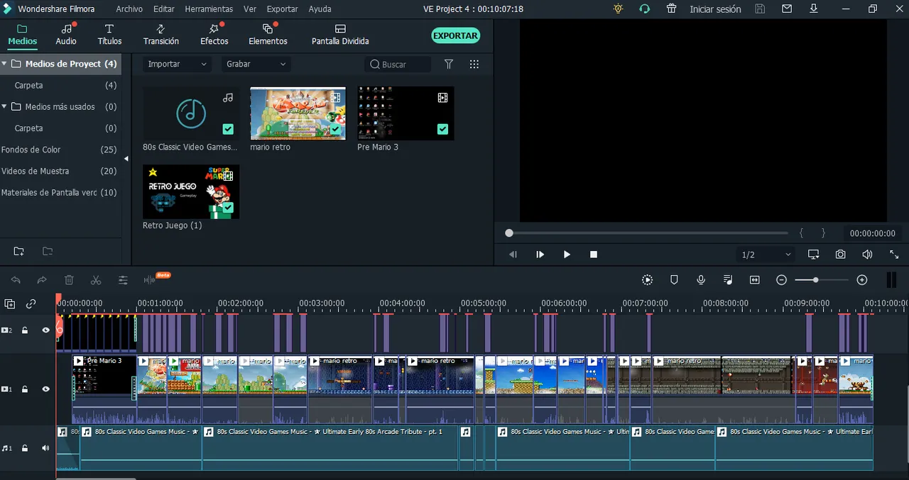Open the Importar dropdown

click(x=177, y=64)
